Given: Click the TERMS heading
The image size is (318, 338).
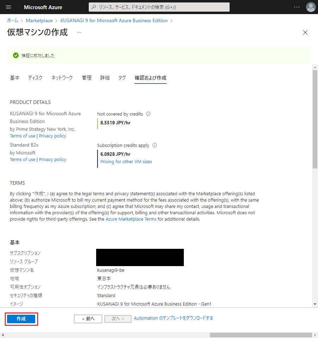Looking at the screenshot, I should pos(18,183).
